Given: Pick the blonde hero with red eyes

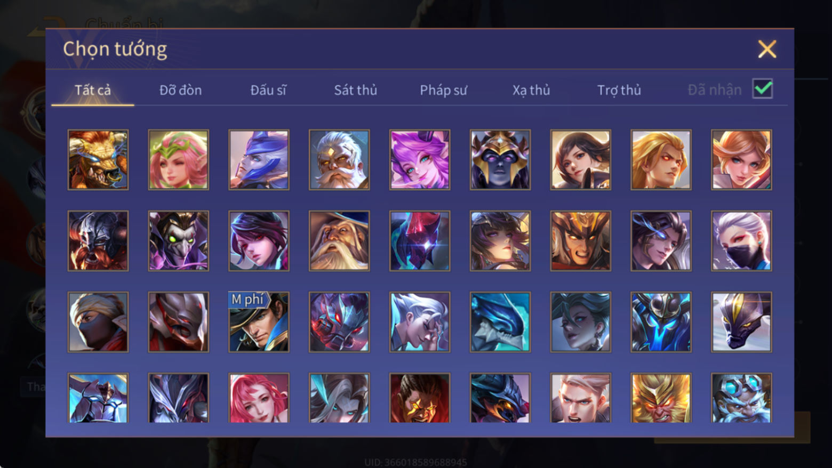Looking at the screenshot, I should (661, 160).
